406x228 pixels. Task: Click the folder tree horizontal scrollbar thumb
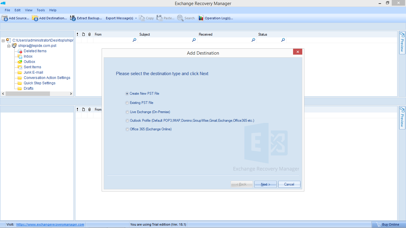tap(28, 94)
